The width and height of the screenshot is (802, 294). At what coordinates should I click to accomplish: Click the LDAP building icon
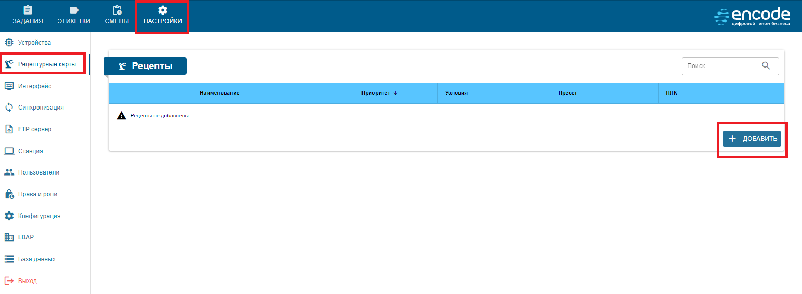point(9,237)
